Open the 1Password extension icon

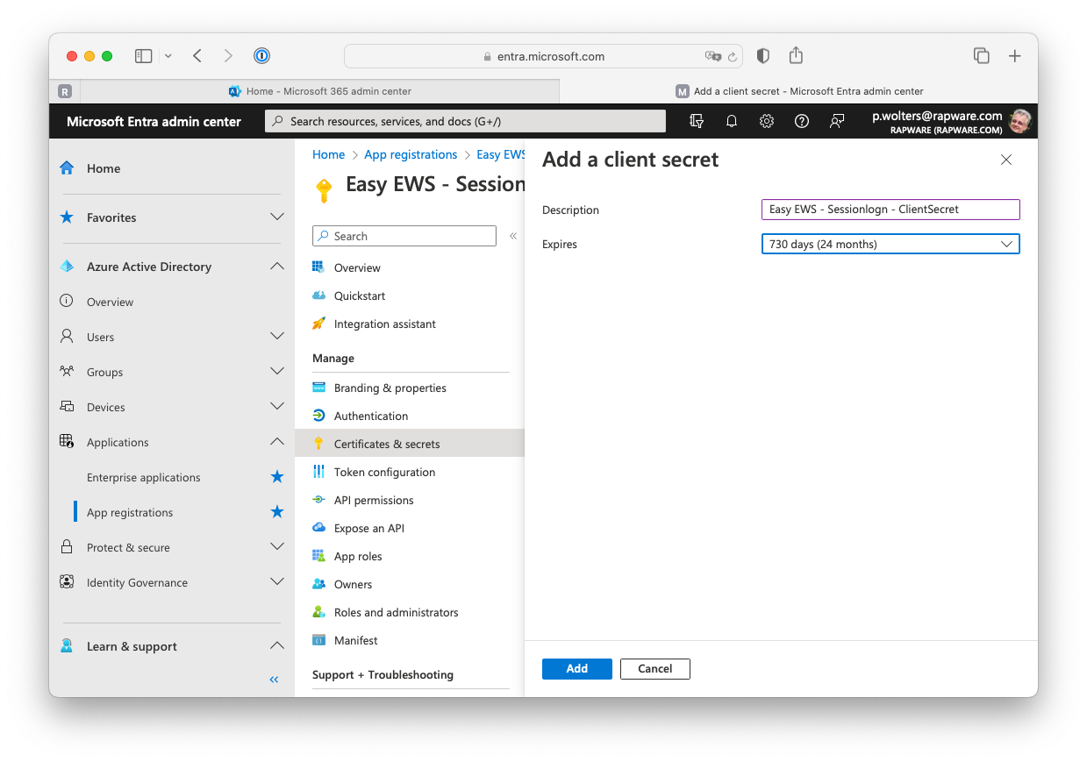[261, 56]
